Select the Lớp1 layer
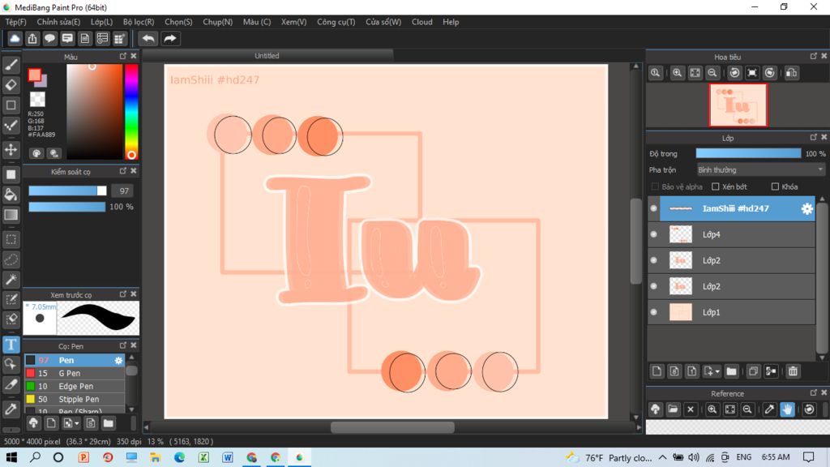 (x=732, y=312)
